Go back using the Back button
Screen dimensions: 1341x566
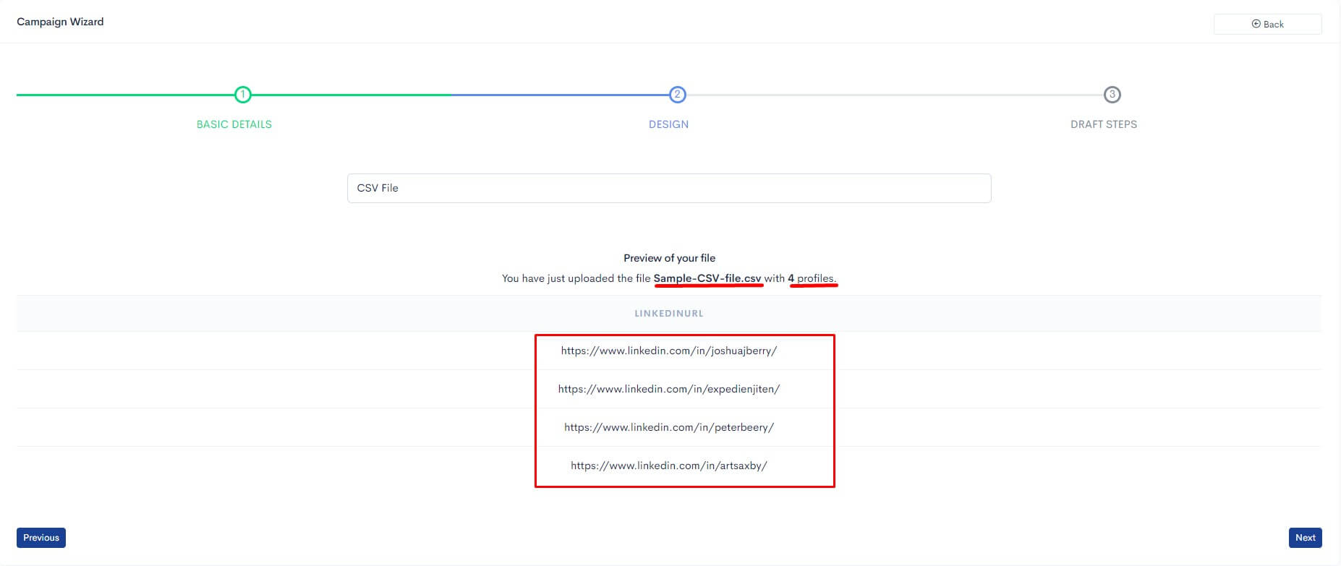(1267, 24)
